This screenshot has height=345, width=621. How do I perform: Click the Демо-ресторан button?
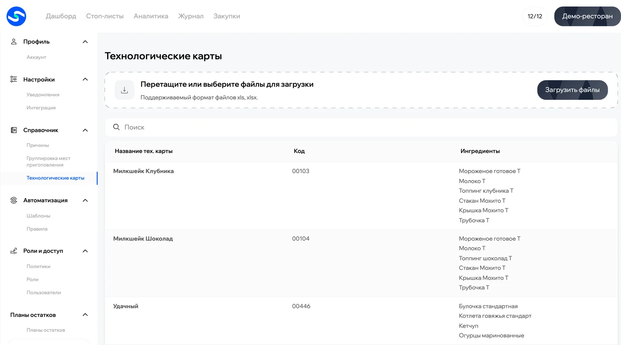pos(588,16)
